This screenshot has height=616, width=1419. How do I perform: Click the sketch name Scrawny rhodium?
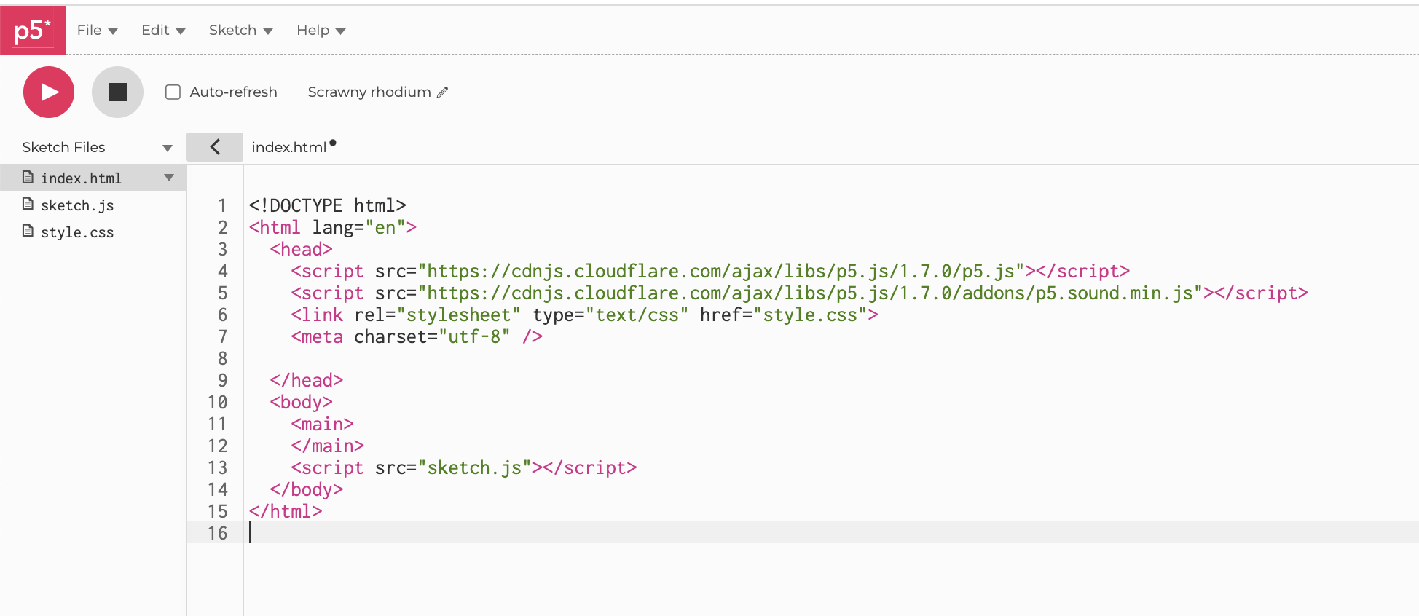pos(369,92)
